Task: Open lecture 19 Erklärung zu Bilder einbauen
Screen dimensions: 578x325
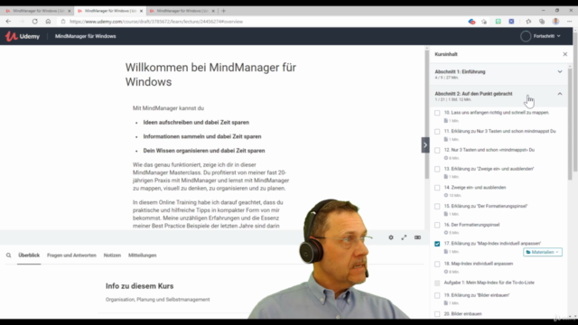Action: coord(477,295)
